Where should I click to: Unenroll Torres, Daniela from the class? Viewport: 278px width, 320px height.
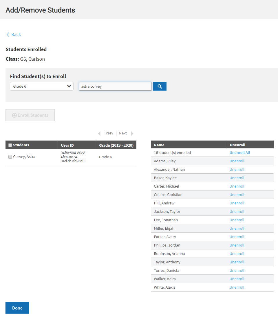(x=237, y=270)
